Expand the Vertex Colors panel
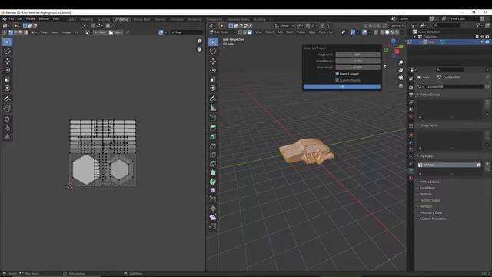Viewport: 492px width, 277px height. pos(417,182)
